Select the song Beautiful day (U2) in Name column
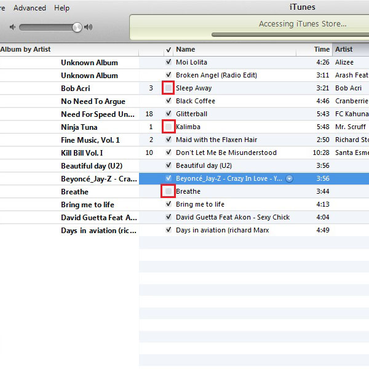 click(x=204, y=165)
